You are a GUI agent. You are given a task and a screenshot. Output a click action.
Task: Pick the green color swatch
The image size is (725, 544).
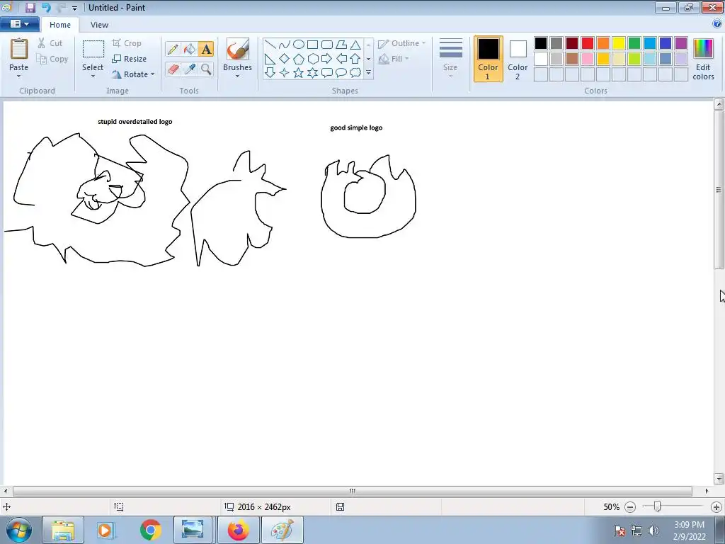634,43
